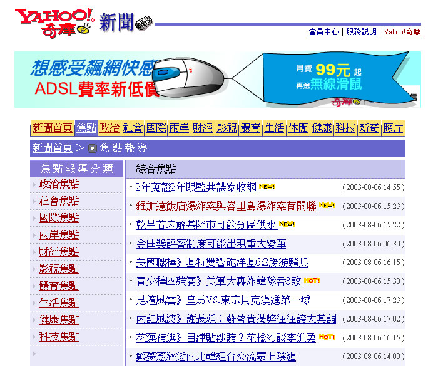The width and height of the screenshot is (448, 366).
Task: Open the 會員中心 link
Action: point(323,32)
